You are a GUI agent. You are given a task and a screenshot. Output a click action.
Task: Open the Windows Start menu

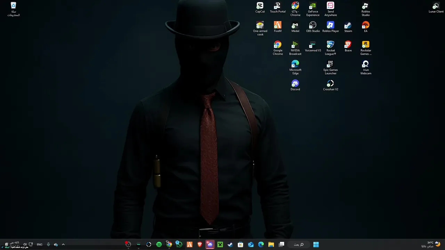pos(316,244)
